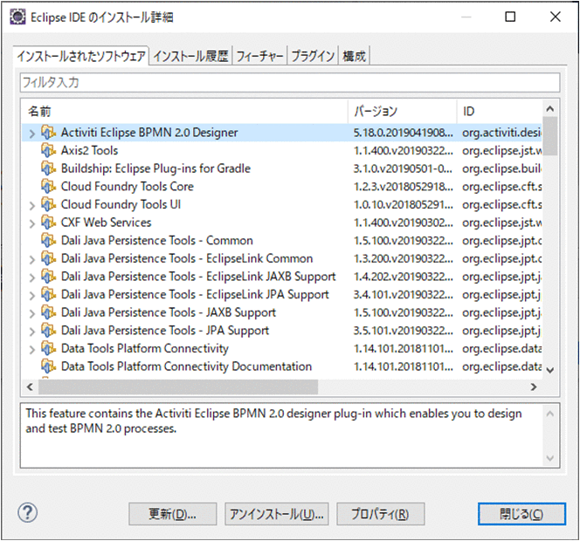Click feature icon beside Axis2 Tools
Screen dimensions: 580x541
pyautogui.click(x=48, y=150)
